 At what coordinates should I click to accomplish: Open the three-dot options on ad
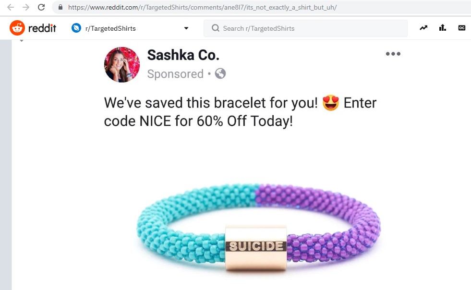click(x=393, y=54)
